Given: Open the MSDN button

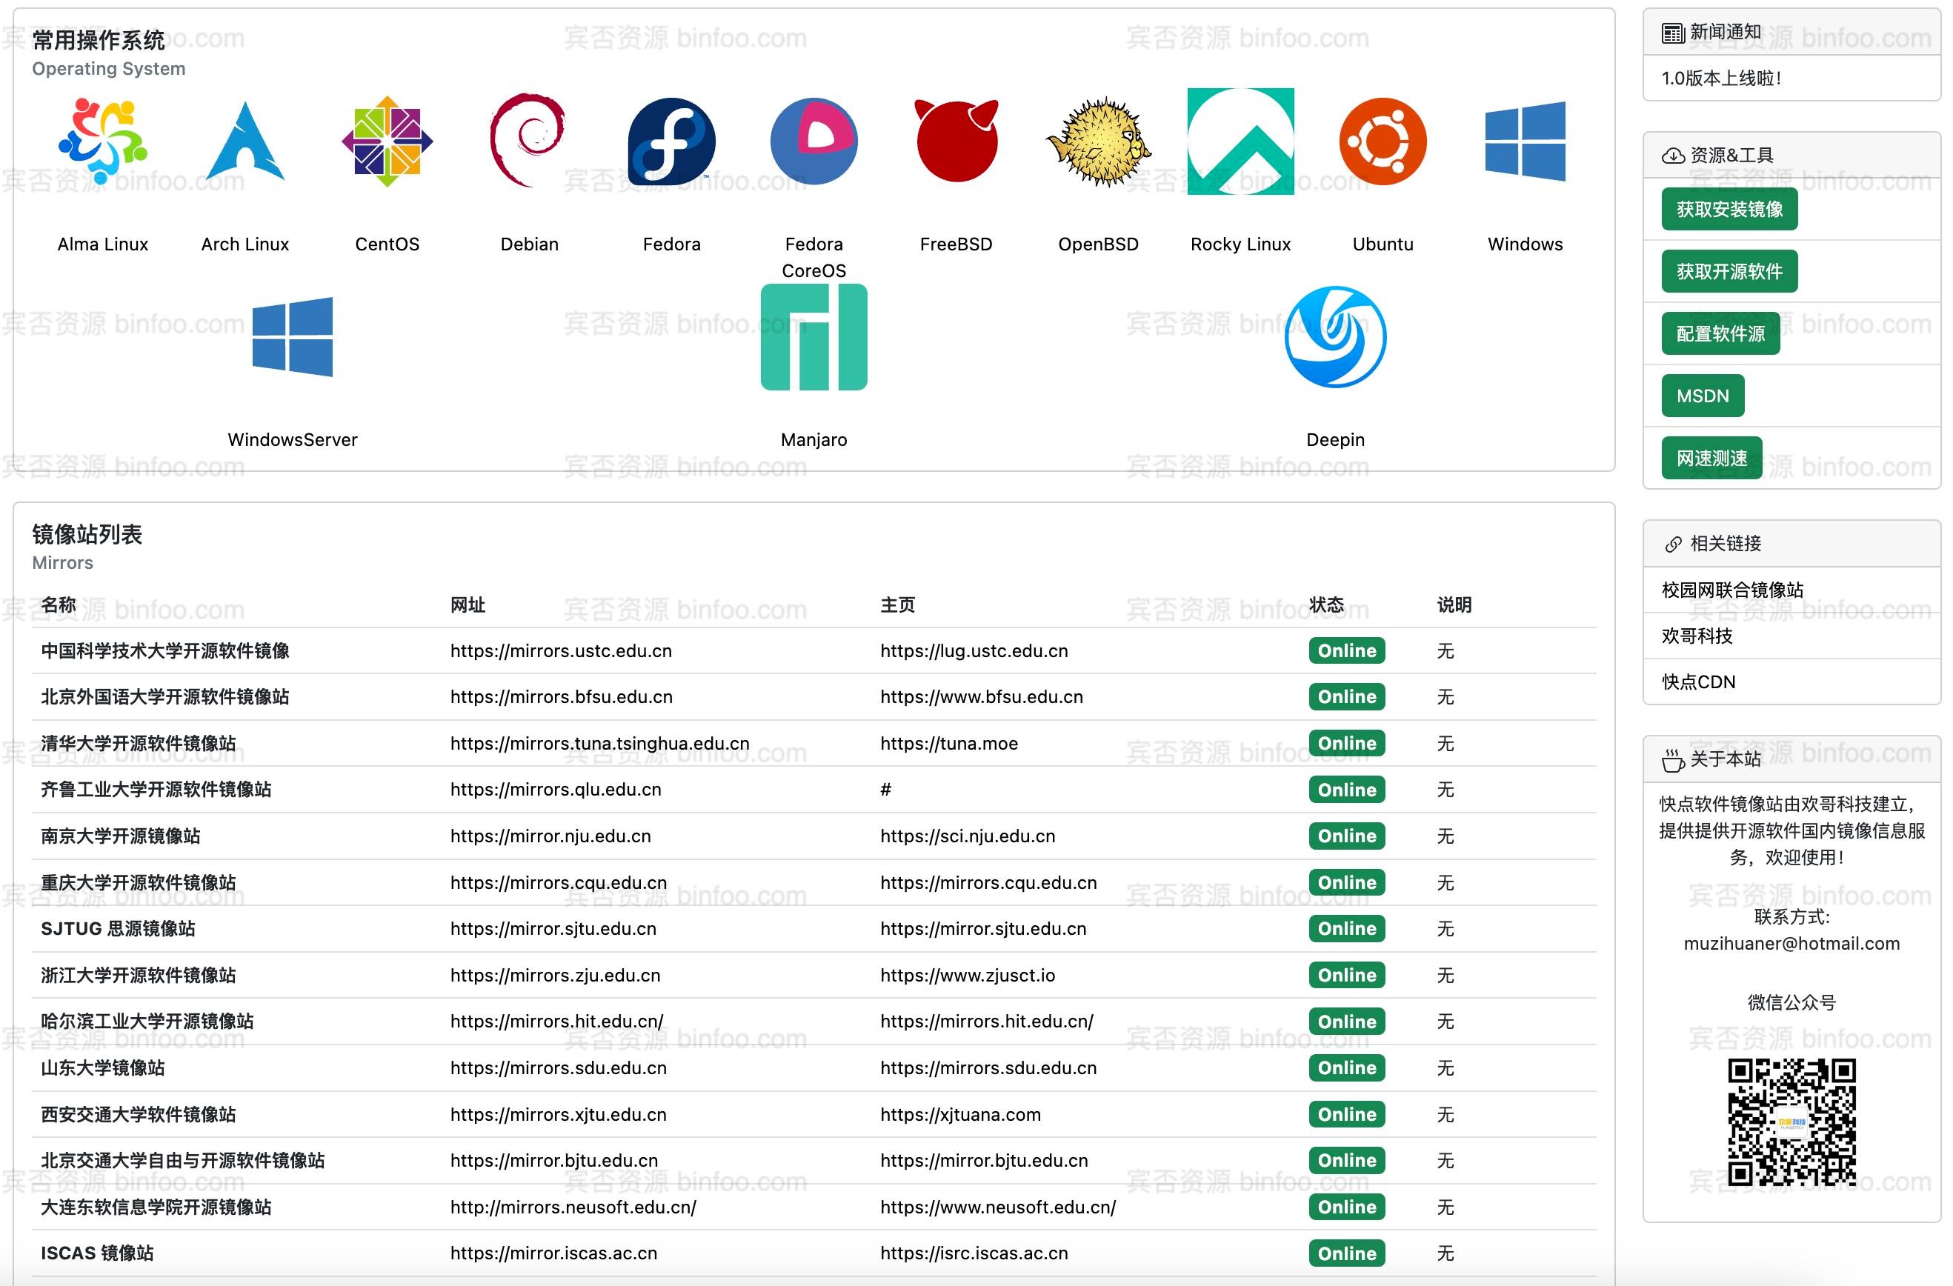Looking at the screenshot, I should pyautogui.click(x=1703, y=396).
